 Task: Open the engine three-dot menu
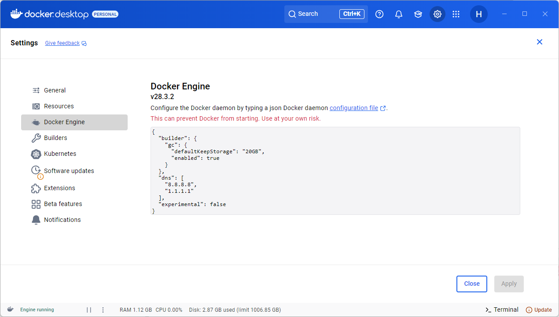click(x=103, y=310)
